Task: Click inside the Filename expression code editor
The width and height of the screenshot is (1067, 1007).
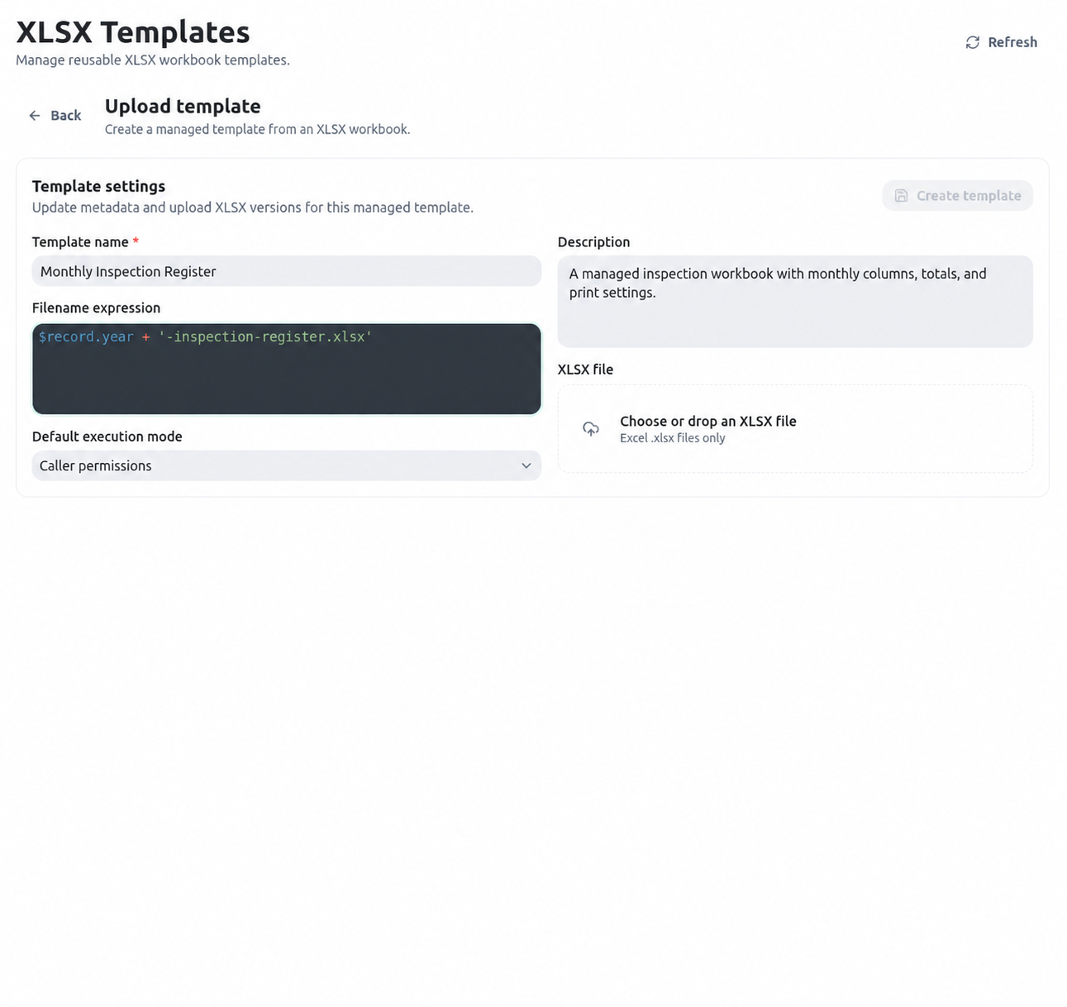Action: 287,369
